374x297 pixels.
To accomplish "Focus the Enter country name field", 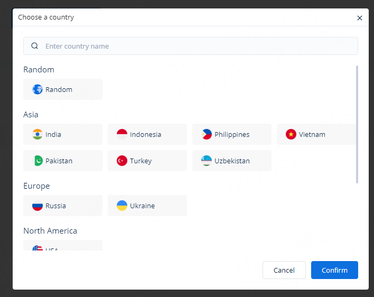I will (195, 46).
